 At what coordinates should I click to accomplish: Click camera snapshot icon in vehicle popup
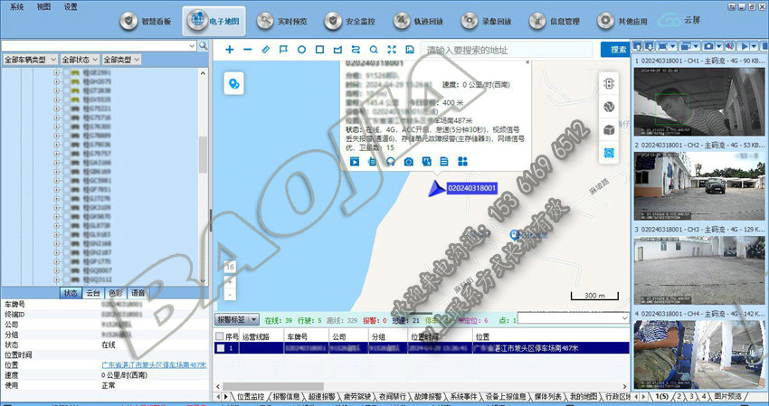tap(408, 161)
